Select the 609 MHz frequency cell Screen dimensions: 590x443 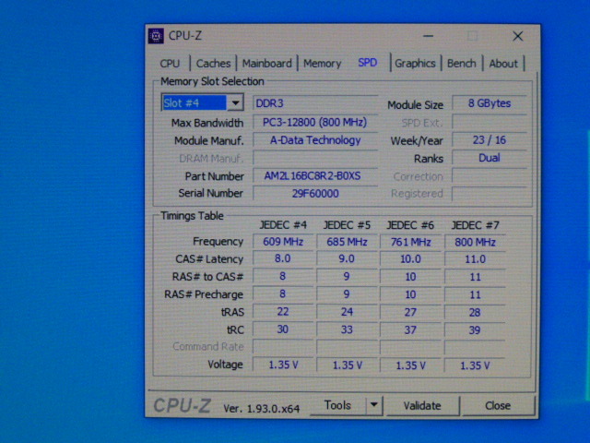pyautogui.click(x=283, y=242)
